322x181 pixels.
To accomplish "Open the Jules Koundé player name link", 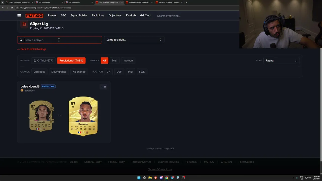I will click(30, 86).
